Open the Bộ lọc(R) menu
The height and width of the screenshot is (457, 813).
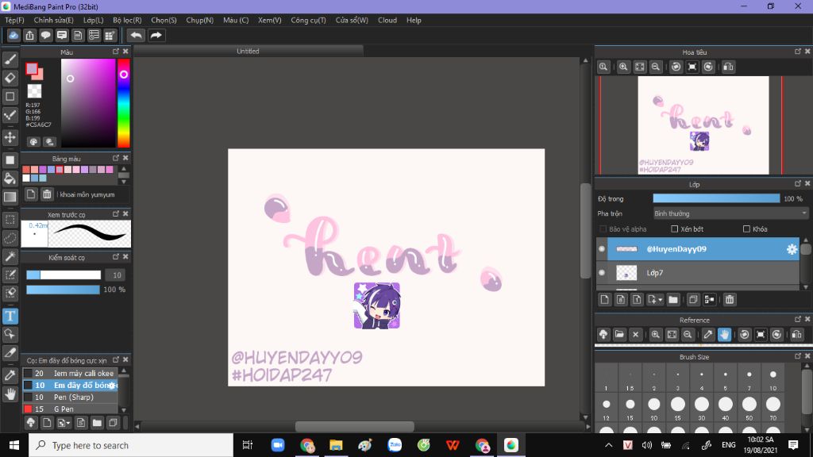(127, 20)
